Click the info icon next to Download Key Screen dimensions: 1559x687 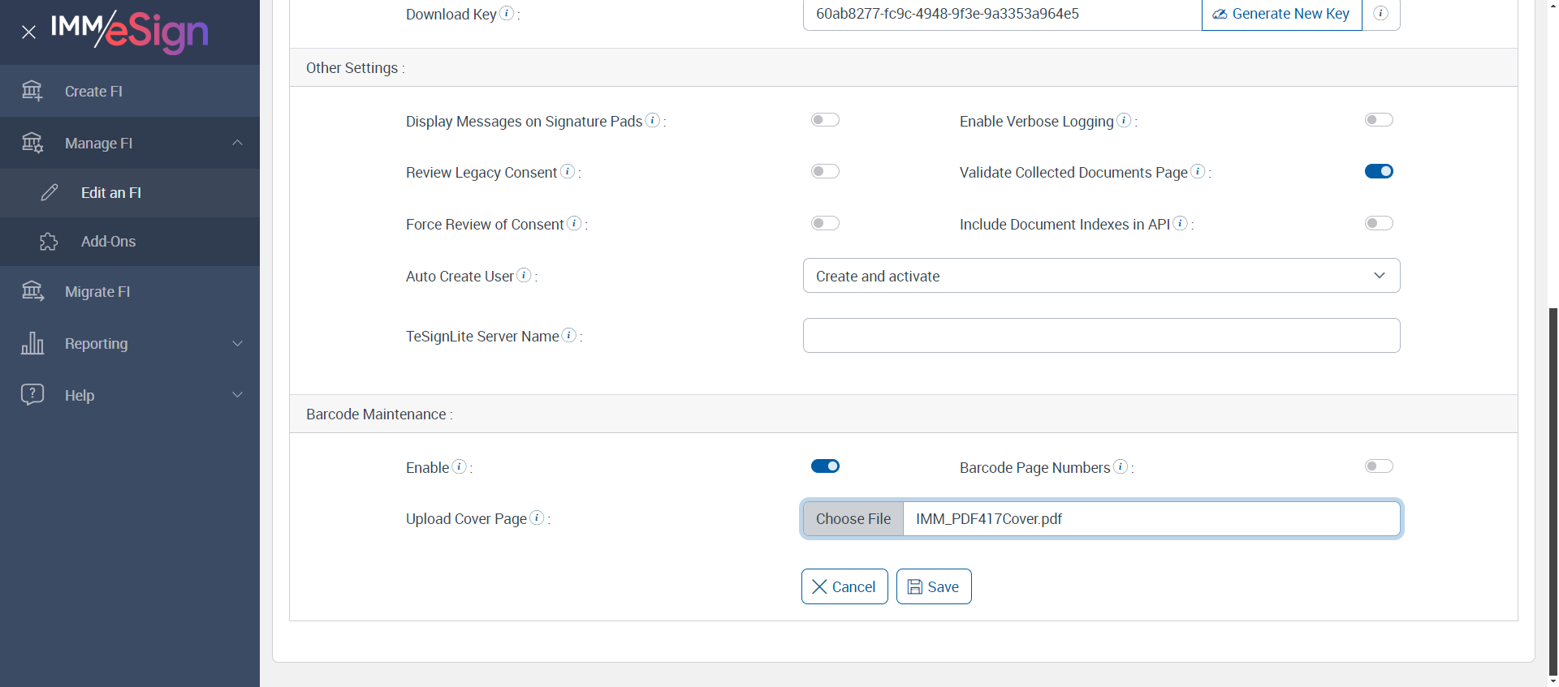click(507, 13)
